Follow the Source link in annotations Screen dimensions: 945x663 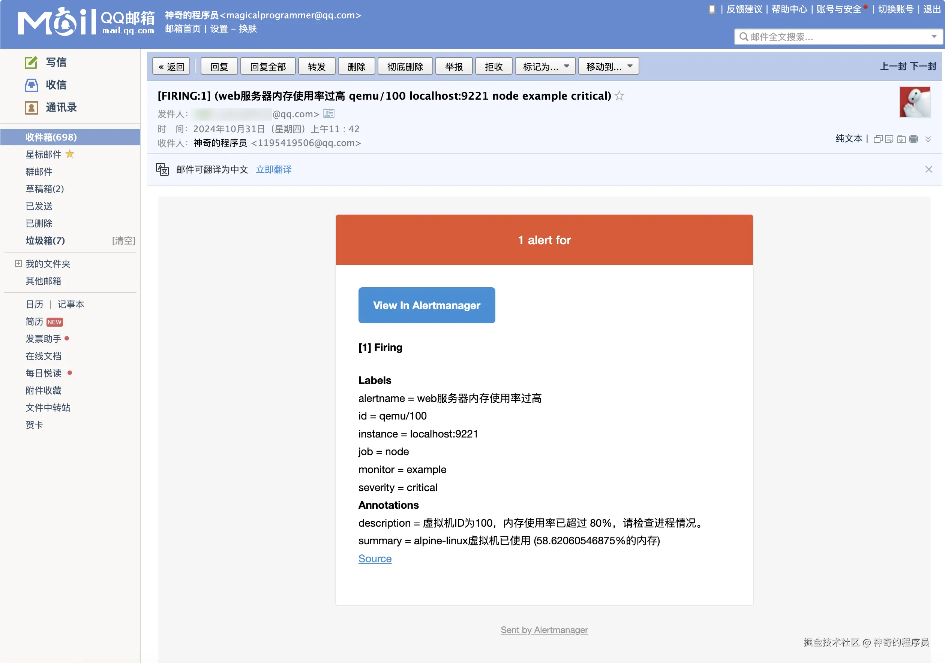tap(375, 558)
